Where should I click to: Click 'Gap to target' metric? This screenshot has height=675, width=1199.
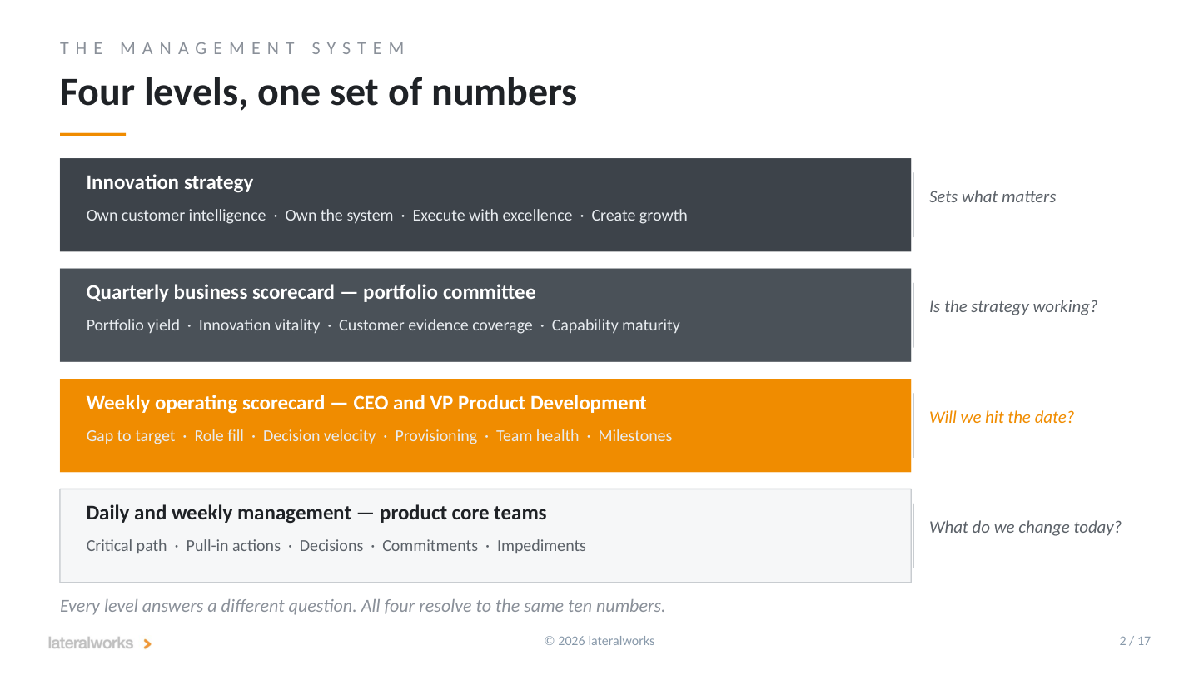131,436
